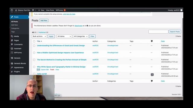Image resolution: width=193 pixels, height=108 pixels.
Task: Click the Appearance brush icon in the sidebar
Action: [x=12, y=67]
